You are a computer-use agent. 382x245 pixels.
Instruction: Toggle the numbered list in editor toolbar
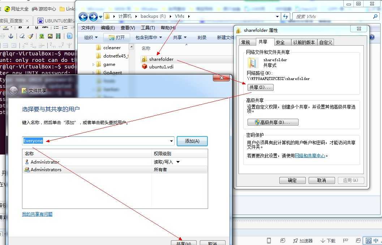tap(65, 28)
